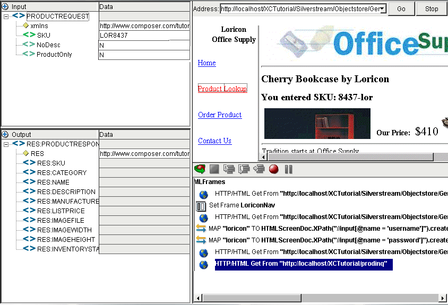This screenshot has width=448, height=305.
Task: Click the Go button
Action: [401, 9]
